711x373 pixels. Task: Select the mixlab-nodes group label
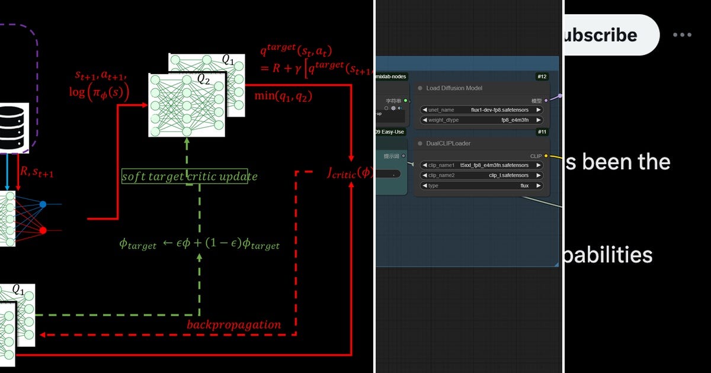[x=390, y=76]
